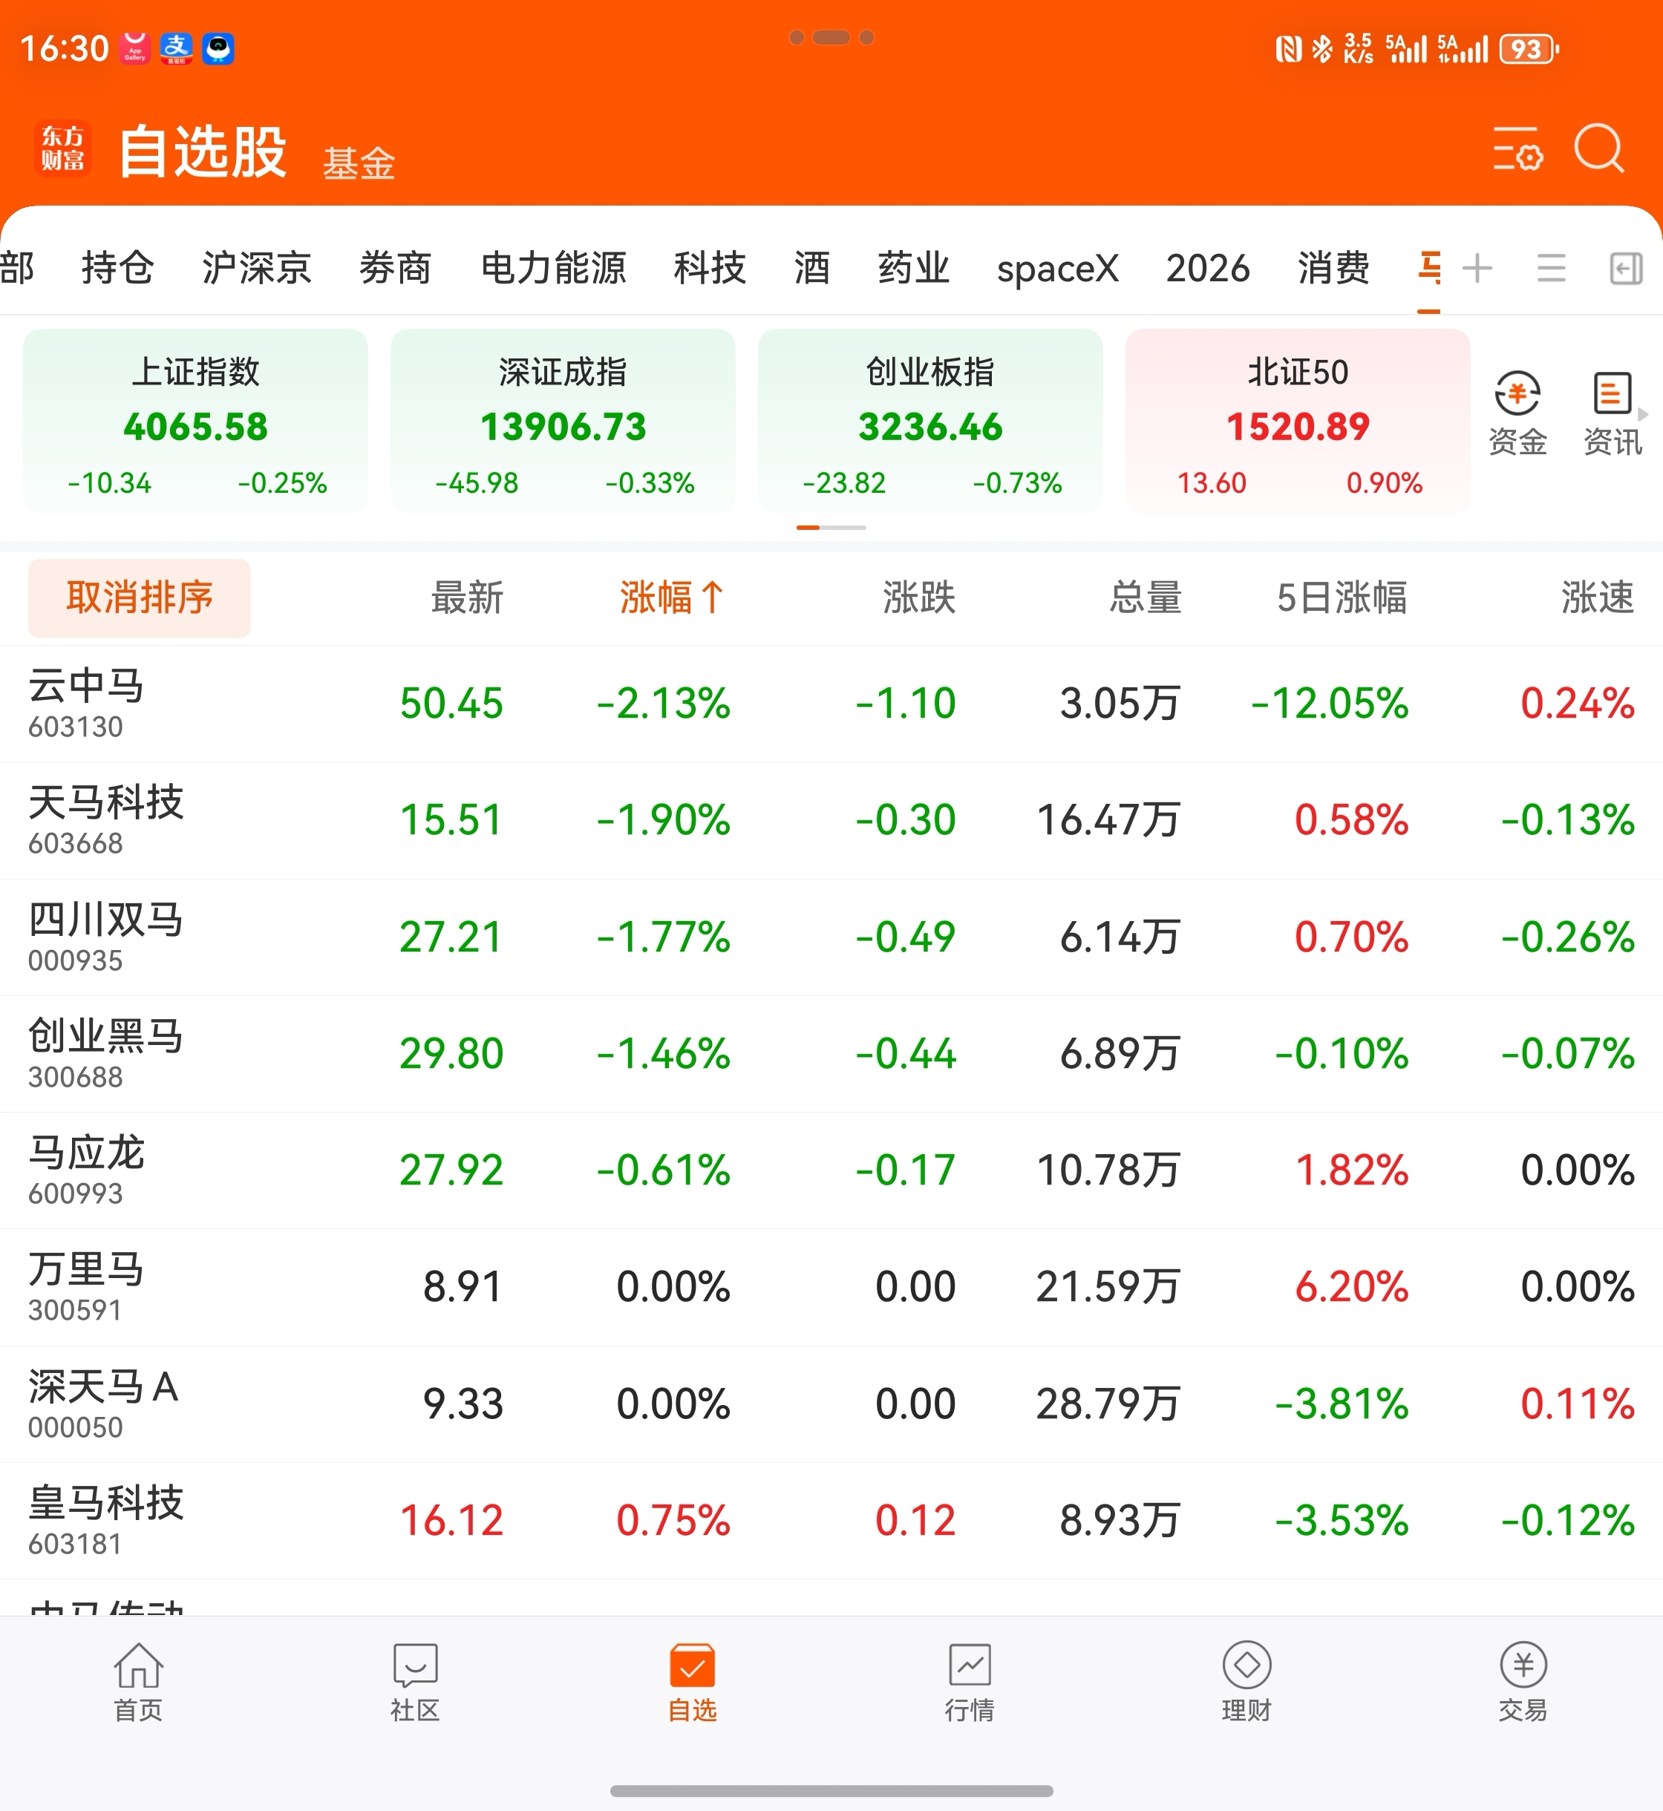Go to 首页 home icon
Image resolution: width=1663 pixels, height=1811 pixels.
137,1680
